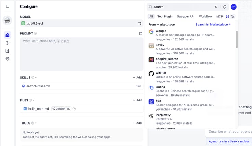Collapse the FILES section arrow

pyautogui.click(x=34, y=100)
